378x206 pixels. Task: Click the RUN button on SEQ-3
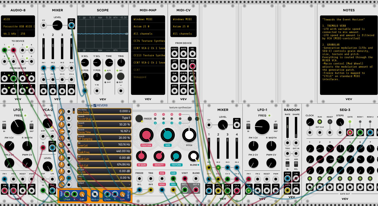[320, 122]
